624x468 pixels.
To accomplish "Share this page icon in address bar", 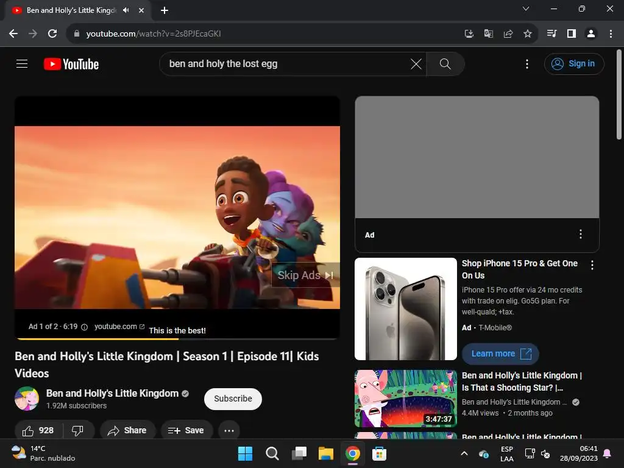I will click(x=508, y=34).
